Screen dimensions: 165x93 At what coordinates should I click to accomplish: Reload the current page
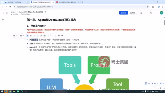click(x=10, y=7)
